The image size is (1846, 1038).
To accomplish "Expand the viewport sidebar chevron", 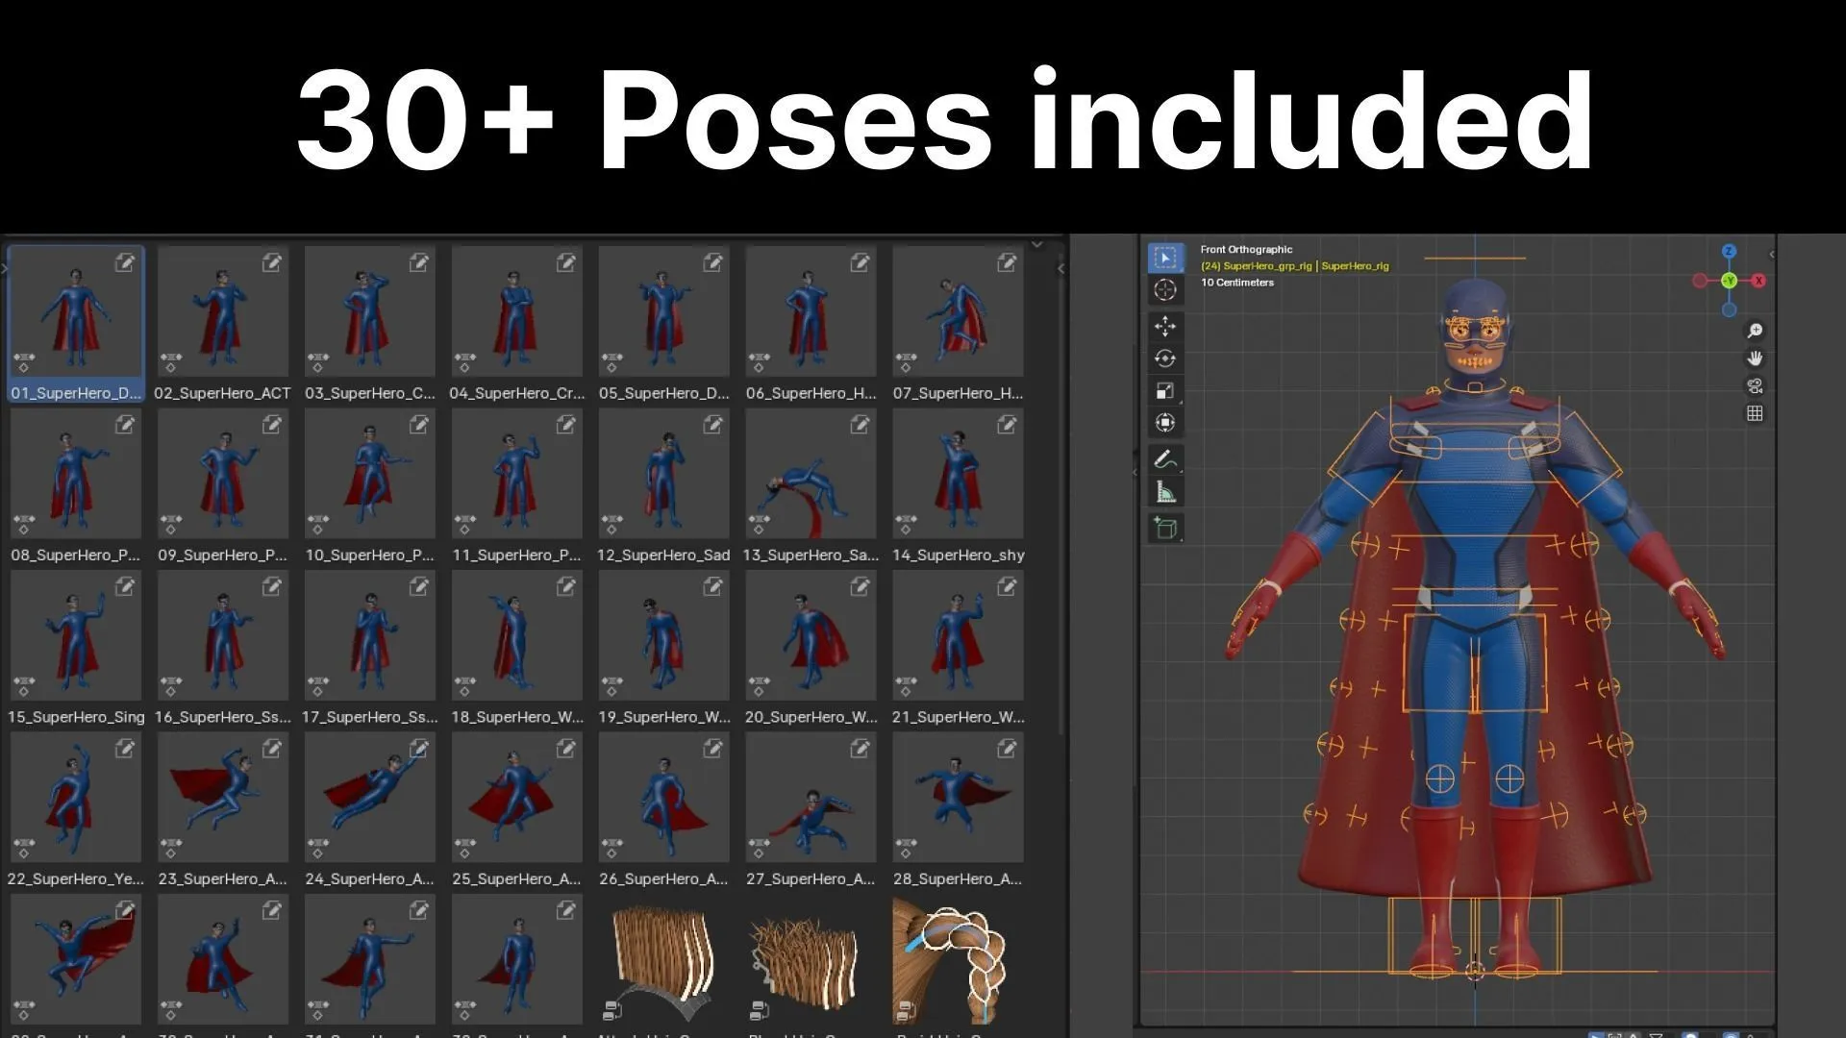I will click(x=1771, y=254).
